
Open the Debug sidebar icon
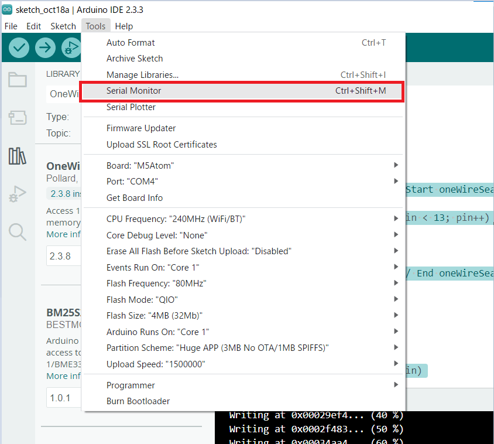(x=18, y=194)
